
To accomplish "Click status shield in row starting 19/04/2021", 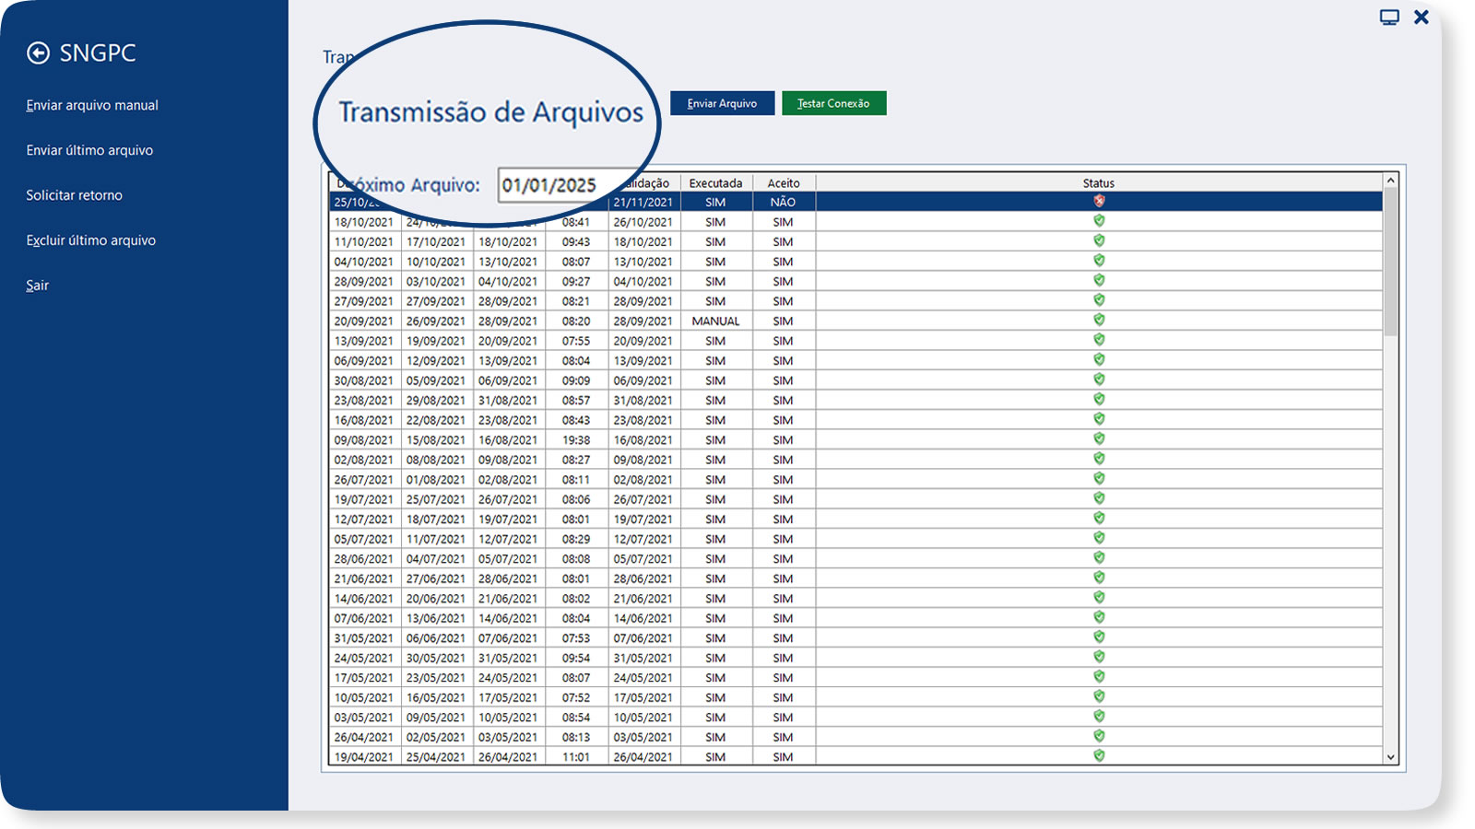I will [x=1099, y=755].
